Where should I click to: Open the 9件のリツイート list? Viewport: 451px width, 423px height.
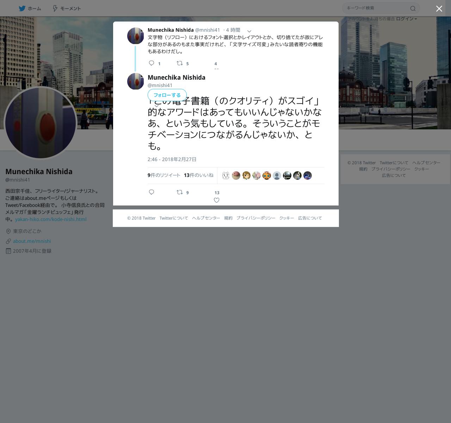click(164, 175)
